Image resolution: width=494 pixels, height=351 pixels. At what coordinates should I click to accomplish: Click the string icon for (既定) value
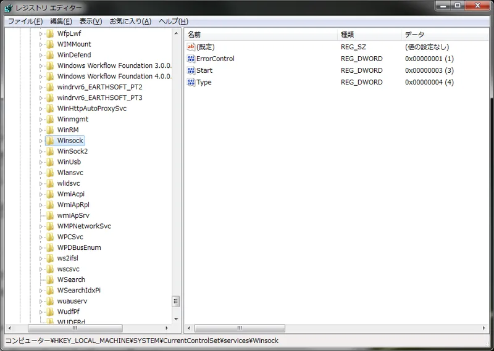191,47
